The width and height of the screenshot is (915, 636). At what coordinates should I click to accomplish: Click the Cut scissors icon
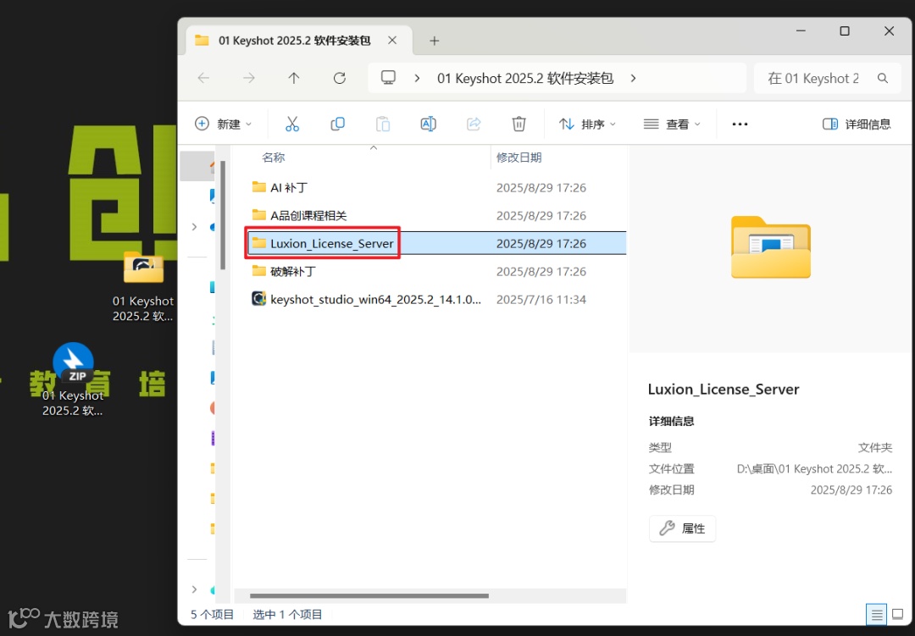pos(292,124)
